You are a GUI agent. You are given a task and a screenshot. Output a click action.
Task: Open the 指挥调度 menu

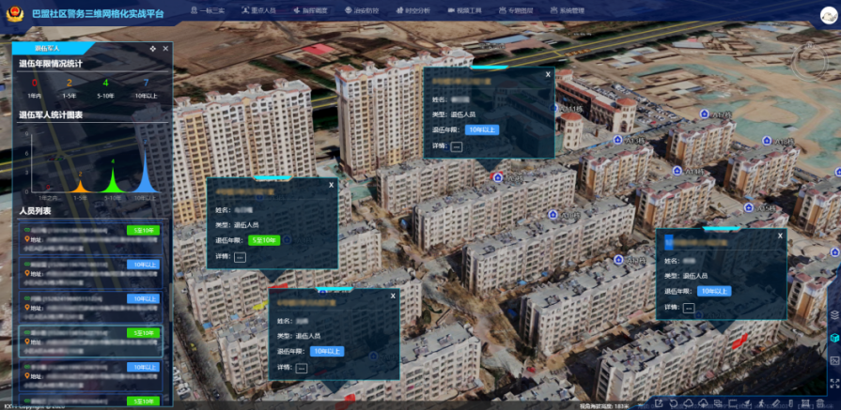click(314, 10)
